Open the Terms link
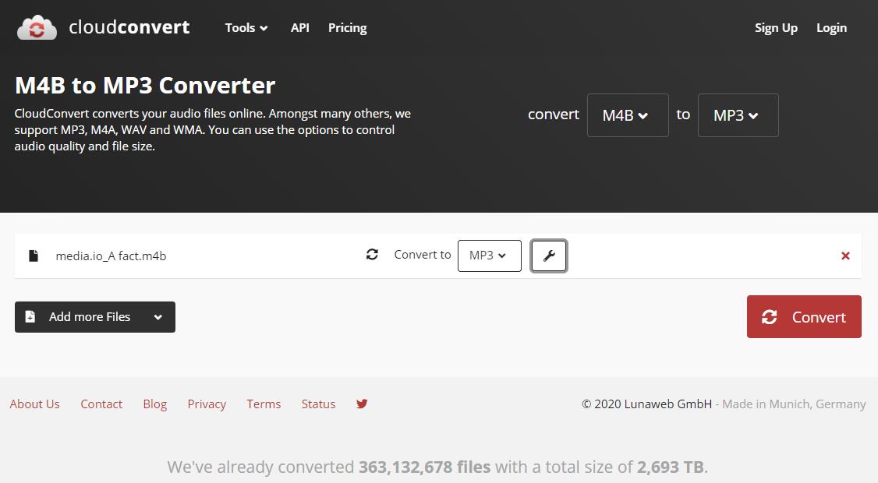The image size is (878, 483). pos(264,404)
